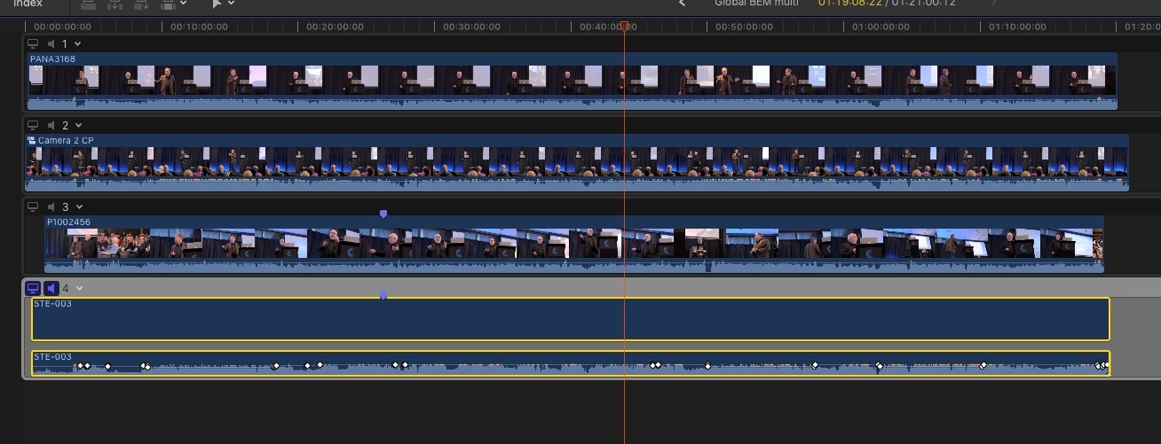The width and height of the screenshot is (1161, 444).
Task: Choose the Select arrow tool
Action: pyautogui.click(x=217, y=4)
